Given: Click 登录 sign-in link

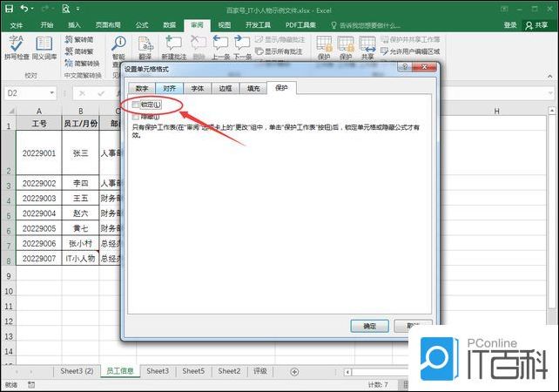Looking at the screenshot, I should 510,25.
